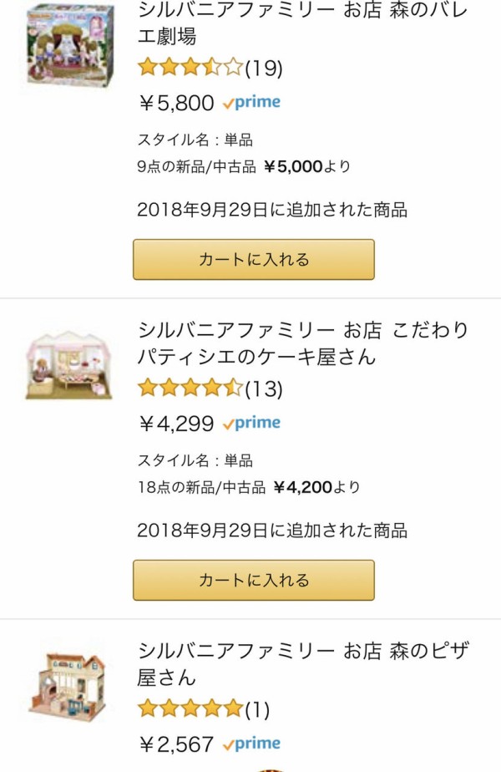View star rating for cake shop

(x=190, y=388)
